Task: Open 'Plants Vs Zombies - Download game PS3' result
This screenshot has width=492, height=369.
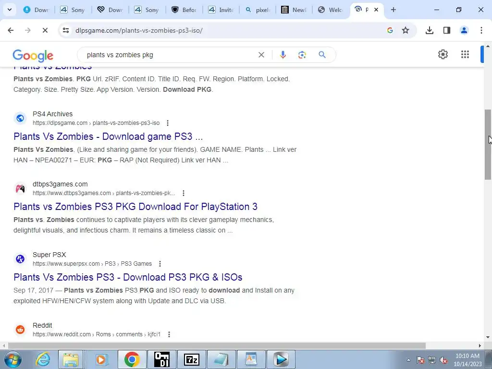Action: (108, 136)
